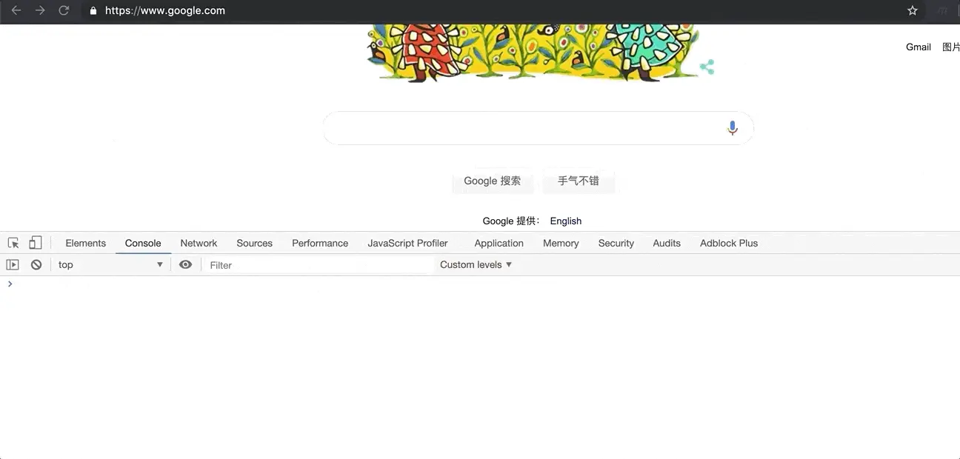This screenshot has width=960, height=459.
Task: Open the Performance tab
Action: click(x=320, y=243)
